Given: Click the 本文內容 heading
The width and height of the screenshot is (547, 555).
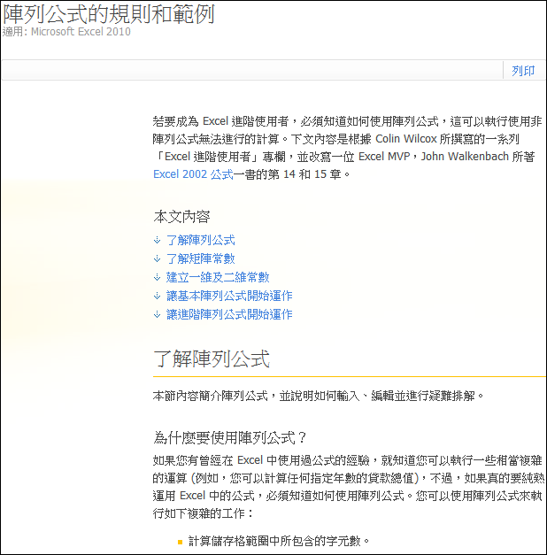Looking at the screenshot, I should coord(182,217).
